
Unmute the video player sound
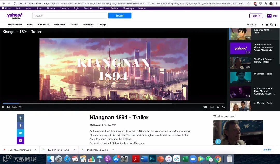(x=218, y=107)
